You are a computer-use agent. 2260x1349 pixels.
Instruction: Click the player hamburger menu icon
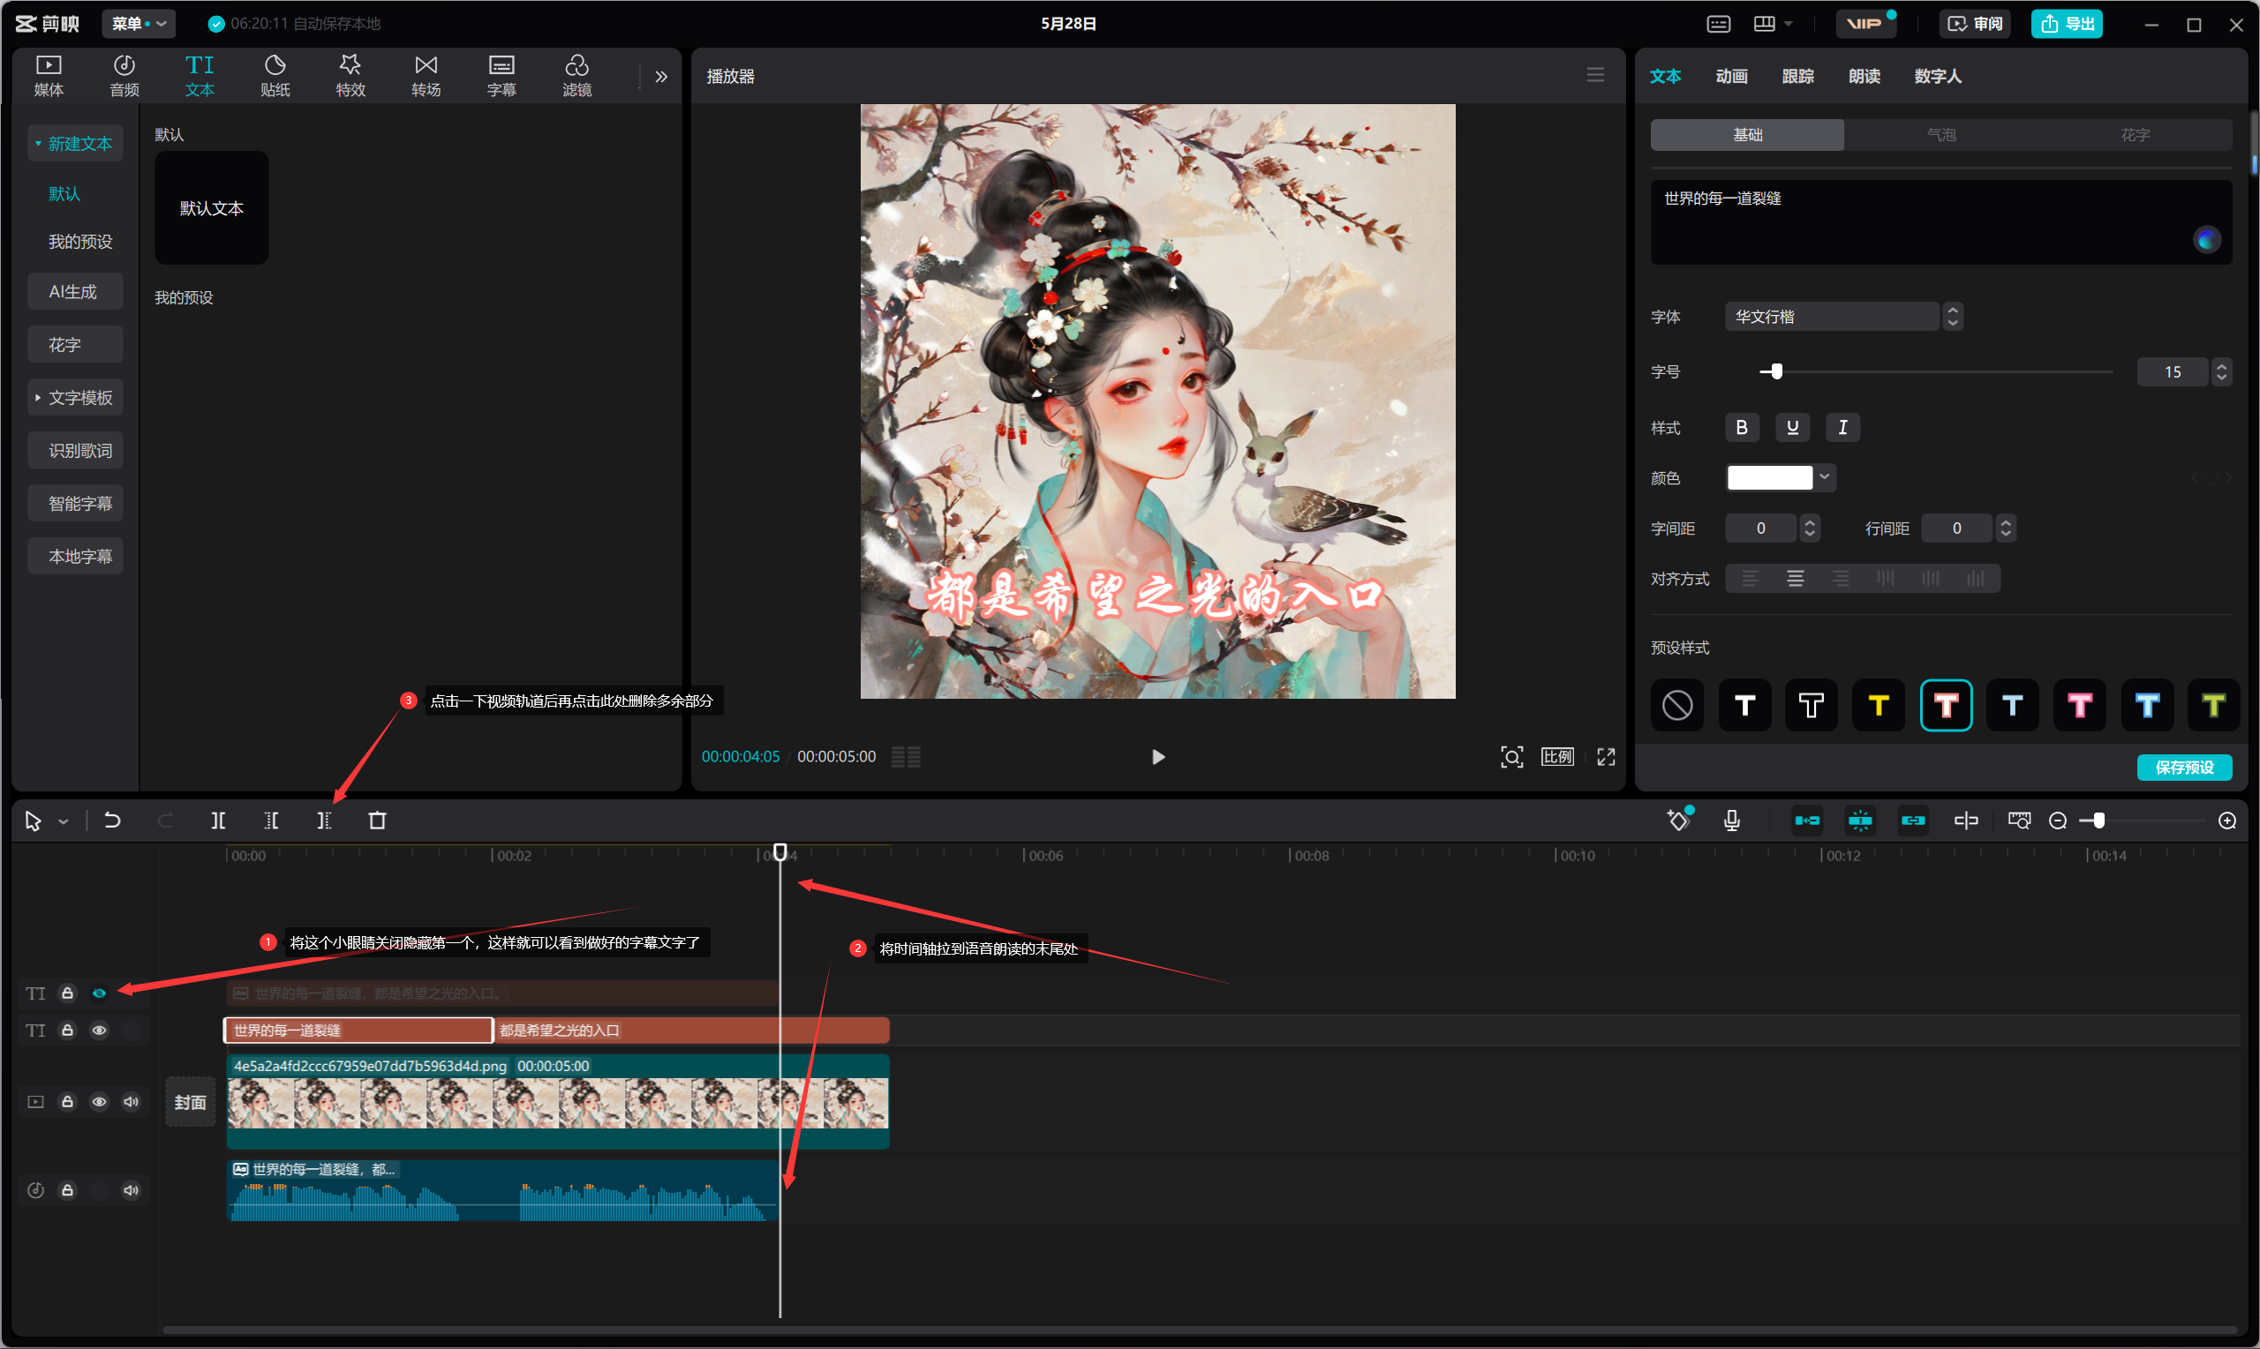[1595, 74]
